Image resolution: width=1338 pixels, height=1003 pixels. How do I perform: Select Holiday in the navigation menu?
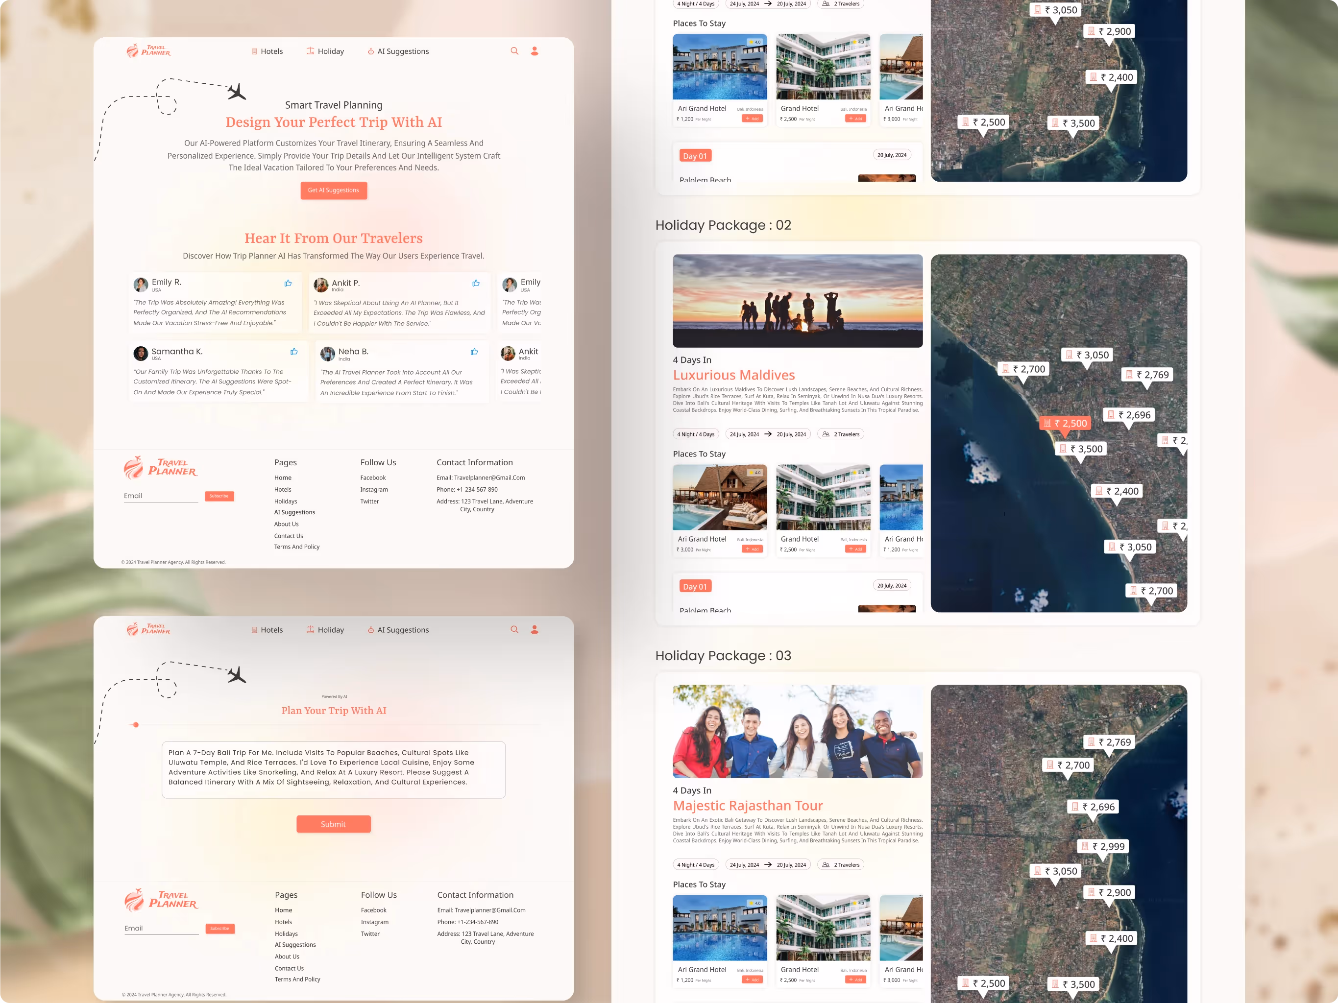pos(331,51)
